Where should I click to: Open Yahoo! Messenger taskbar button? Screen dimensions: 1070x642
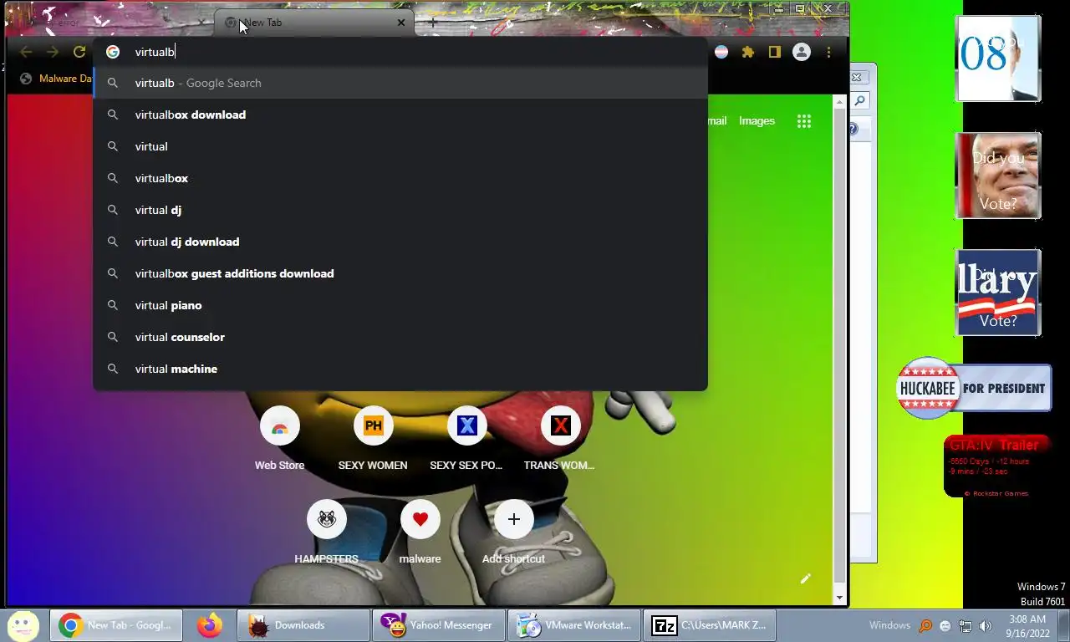click(x=439, y=625)
